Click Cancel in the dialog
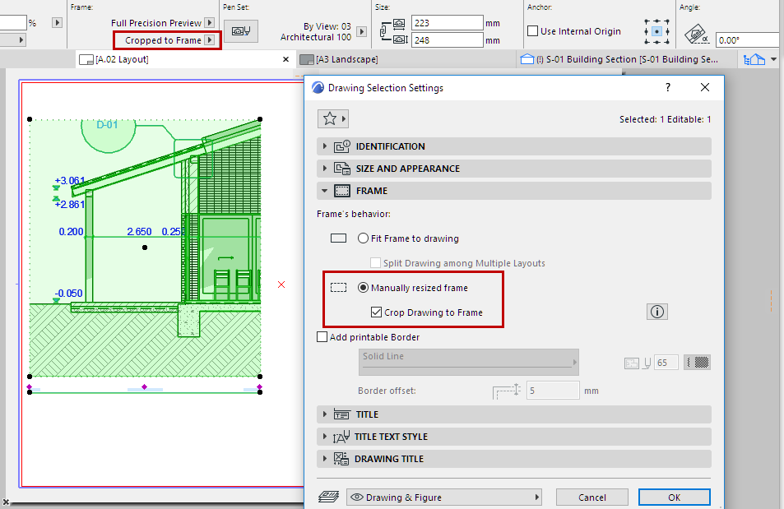Screen dimensions: 784x509 click(592, 497)
